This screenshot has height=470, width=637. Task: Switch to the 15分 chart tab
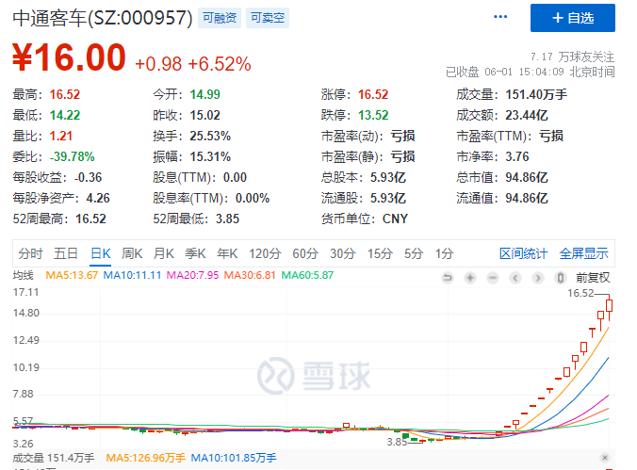pos(380,254)
